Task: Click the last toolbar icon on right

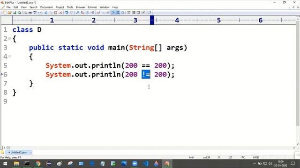Action: click(x=149, y=13)
